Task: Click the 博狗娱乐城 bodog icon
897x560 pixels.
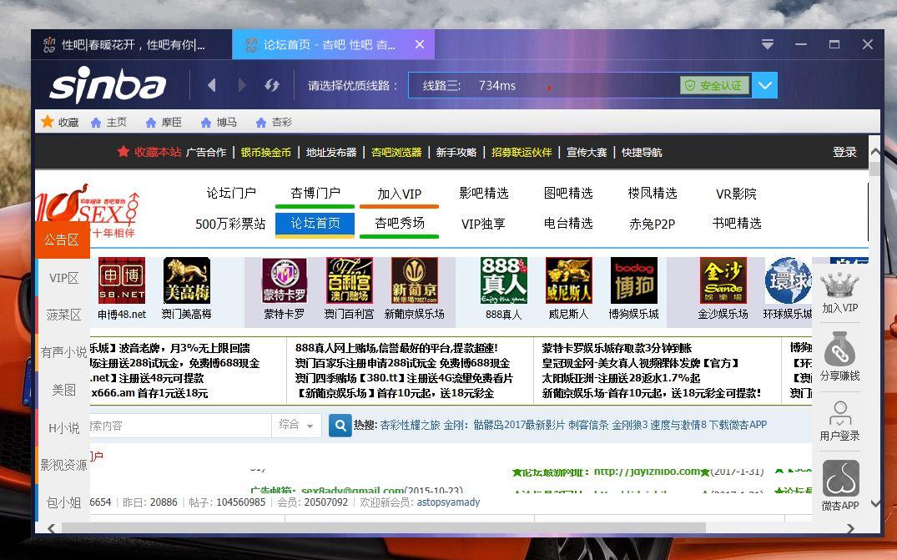Action: click(x=634, y=280)
